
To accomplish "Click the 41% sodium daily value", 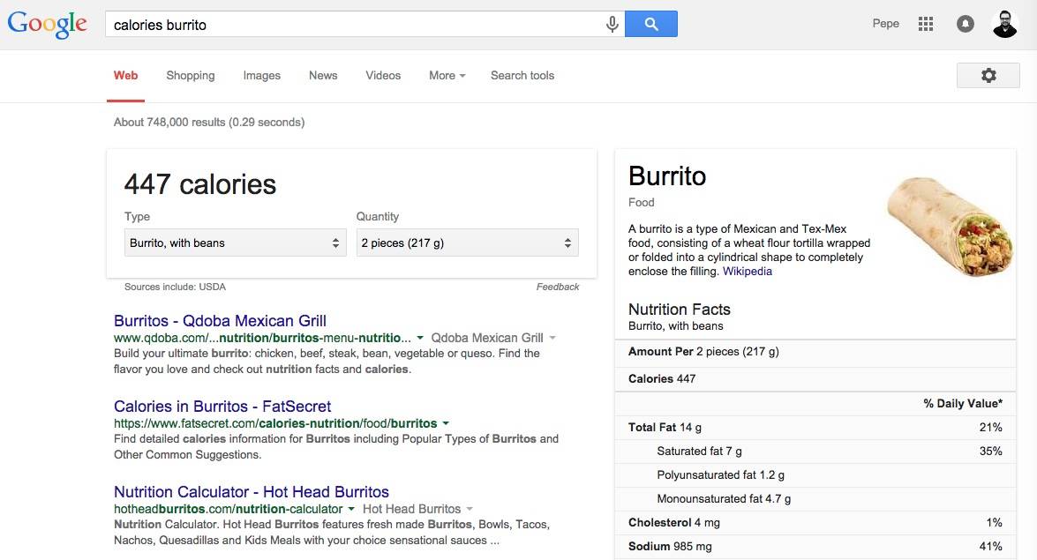I will 991,547.
